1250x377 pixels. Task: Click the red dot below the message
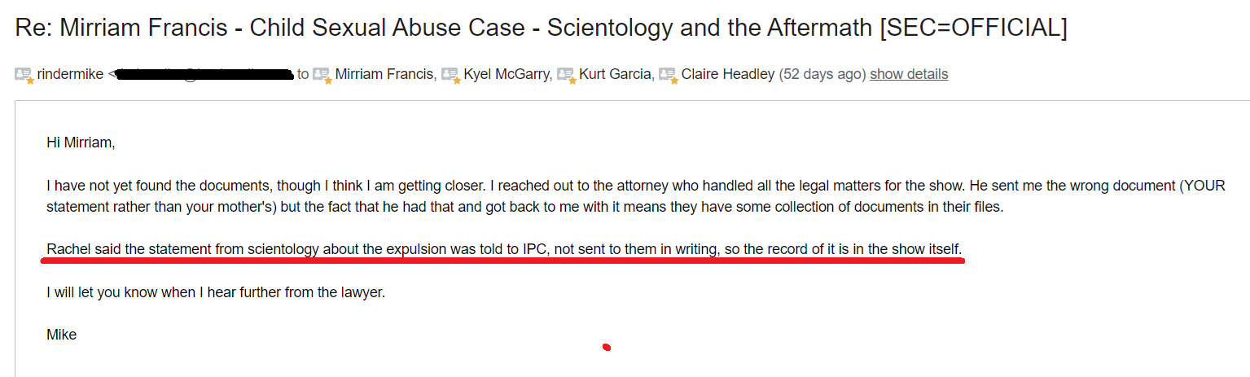606,348
